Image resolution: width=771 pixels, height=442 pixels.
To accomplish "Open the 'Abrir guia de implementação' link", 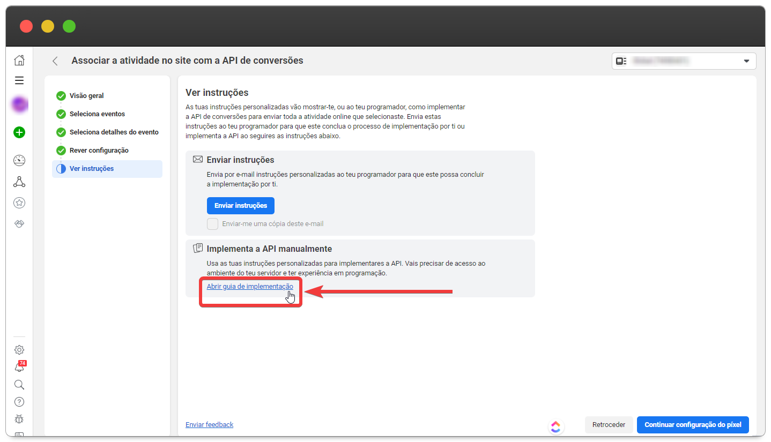I will click(250, 287).
